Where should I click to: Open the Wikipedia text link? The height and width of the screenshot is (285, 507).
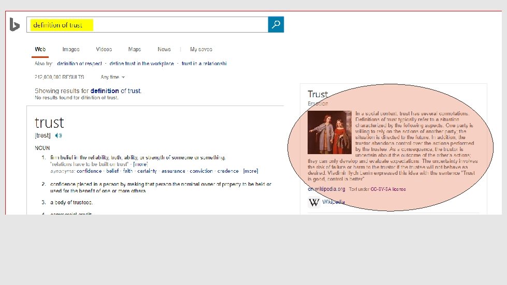pos(334,202)
